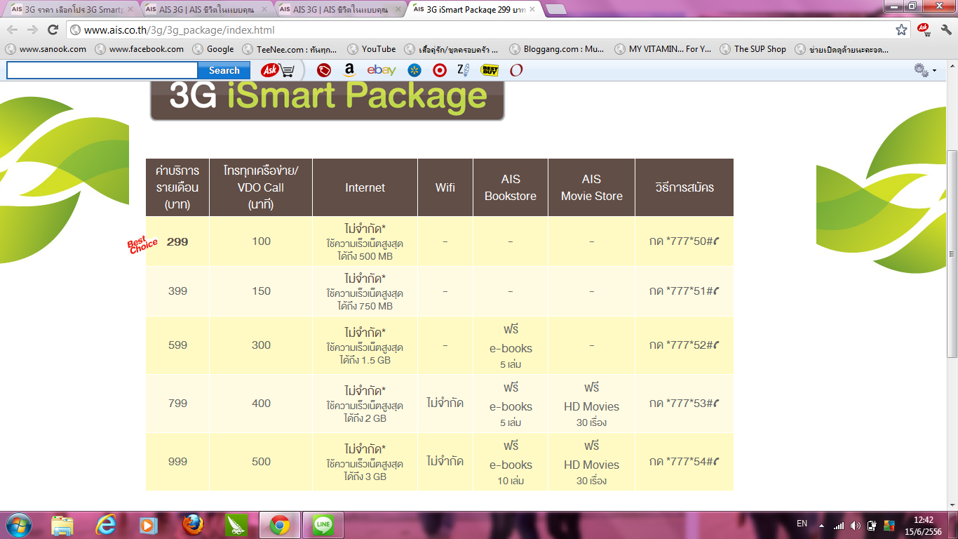Open the Zappos shortcut in toolbar
Viewport: 958px width, 539px height.
[x=463, y=69]
